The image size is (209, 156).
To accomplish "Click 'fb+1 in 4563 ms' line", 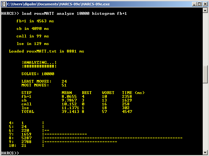I will pos(35,21).
